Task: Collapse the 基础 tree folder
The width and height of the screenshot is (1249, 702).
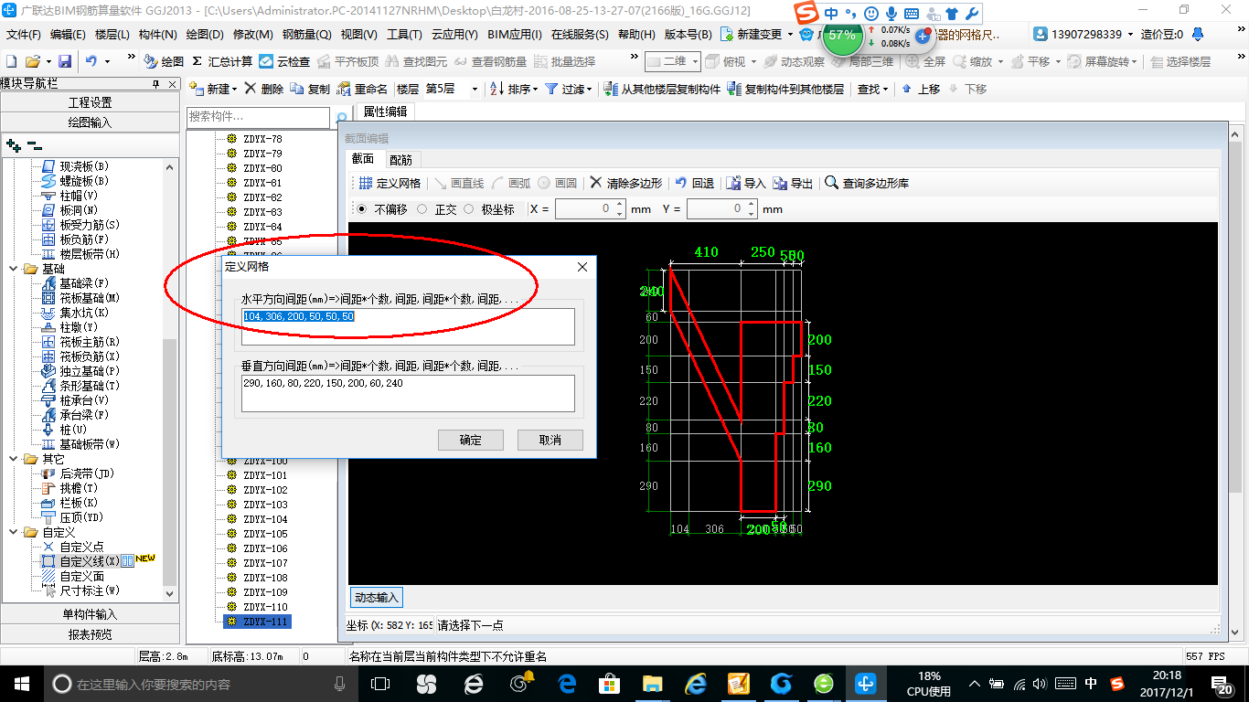Action: pos(13,269)
